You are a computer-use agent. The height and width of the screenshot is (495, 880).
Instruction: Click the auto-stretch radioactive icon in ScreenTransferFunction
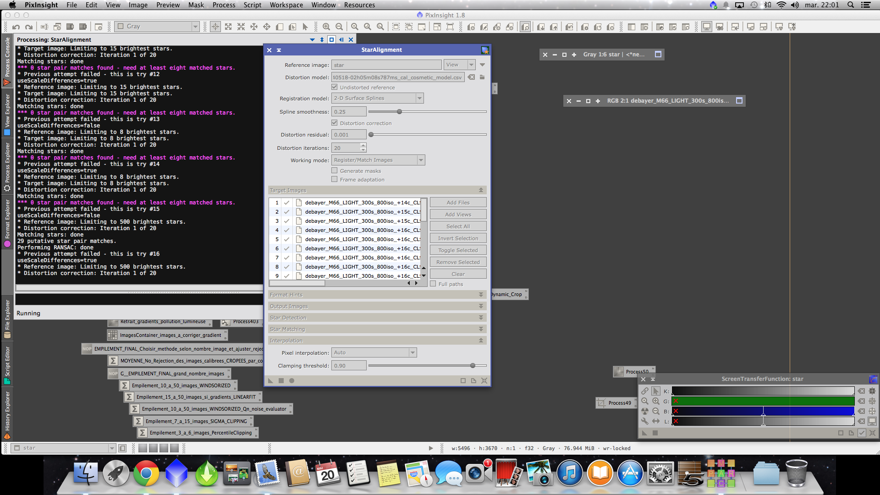(644, 411)
